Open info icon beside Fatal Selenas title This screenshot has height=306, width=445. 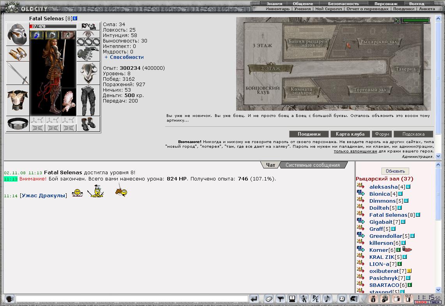point(75,18)
